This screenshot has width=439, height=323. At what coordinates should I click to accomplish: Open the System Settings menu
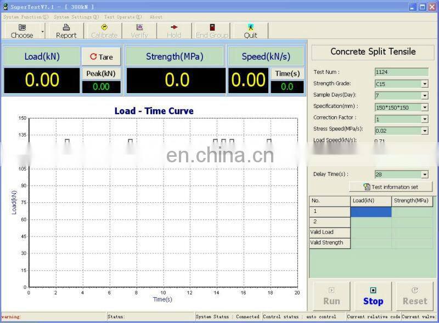[72, 17]
